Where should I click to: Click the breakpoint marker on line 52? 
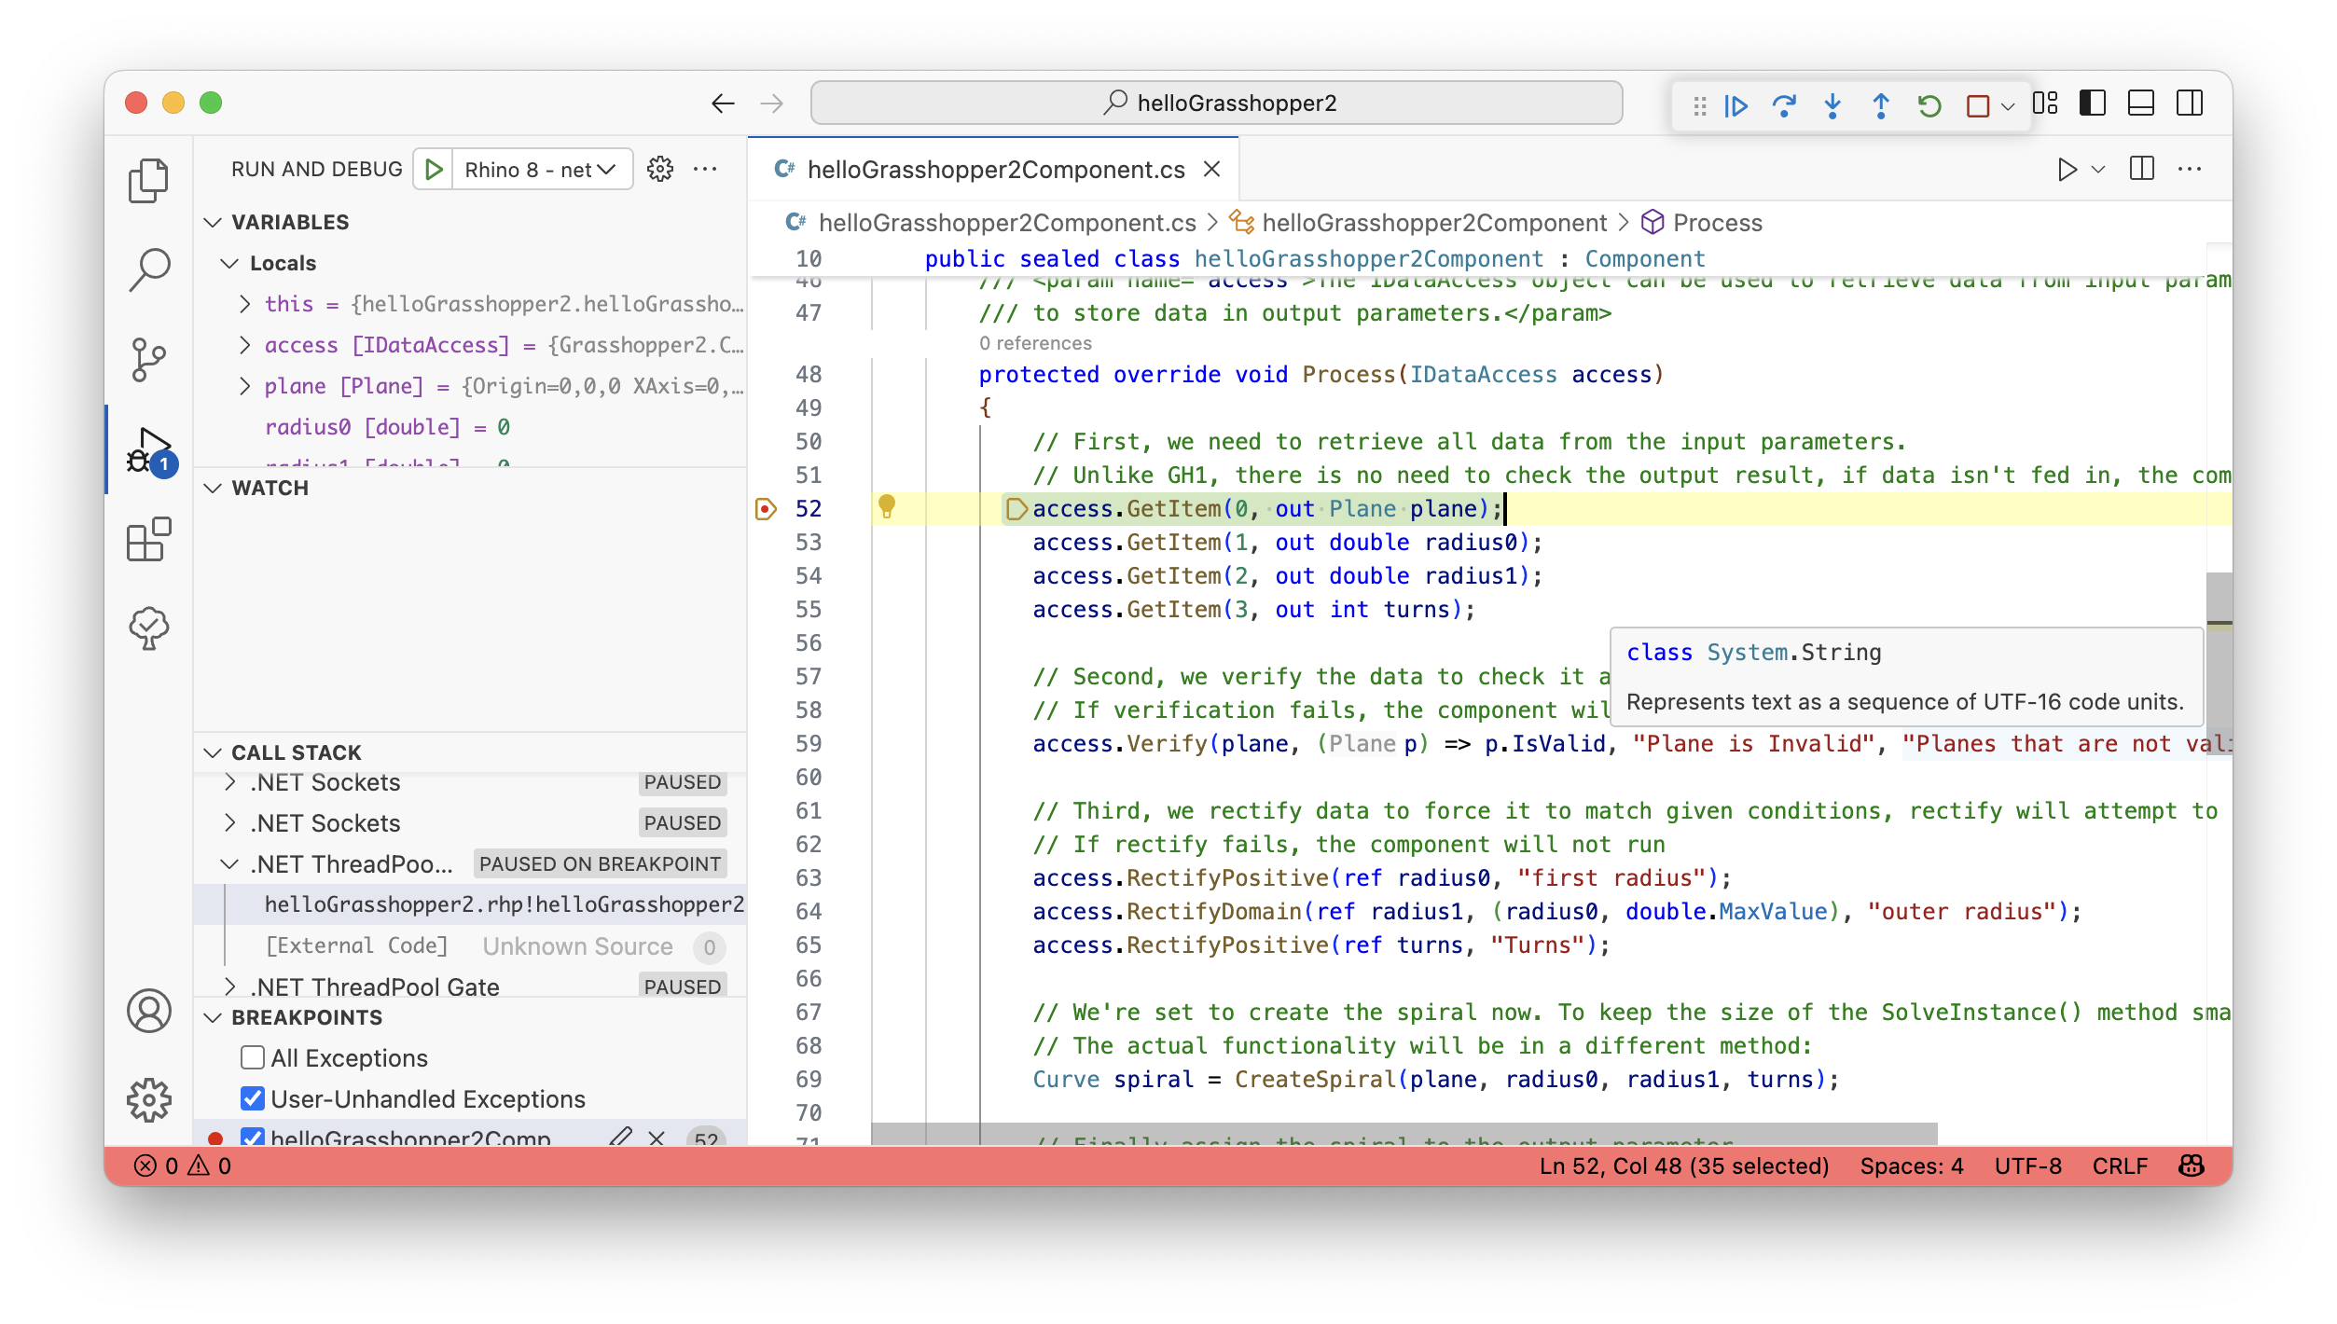[x=766, y=509]
